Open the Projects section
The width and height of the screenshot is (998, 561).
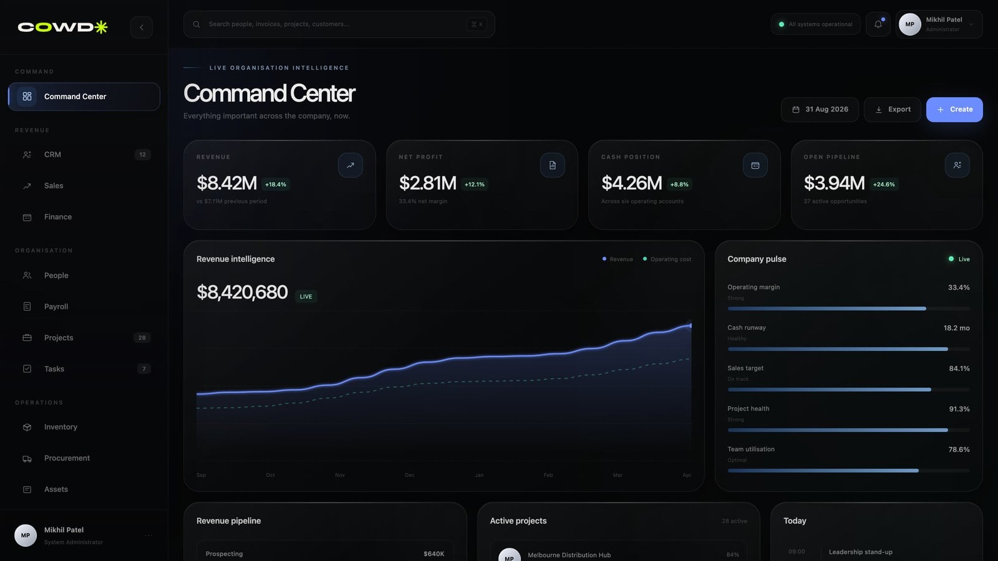point(84,338)
